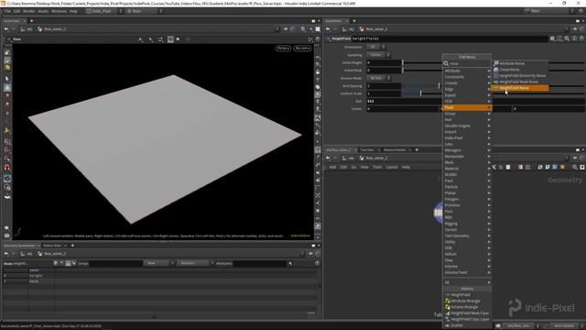The height and width of the screenshot is (330, 586).
Task: Expand the Houdini Engine category
Action: (467, 126)
